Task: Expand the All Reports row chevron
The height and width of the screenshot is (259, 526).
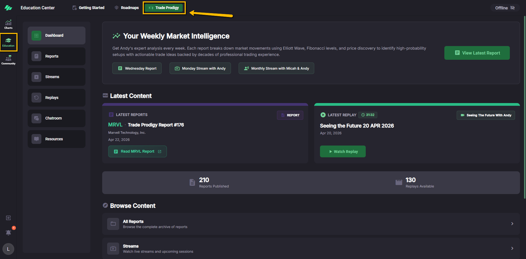Action: pos(512,224)
